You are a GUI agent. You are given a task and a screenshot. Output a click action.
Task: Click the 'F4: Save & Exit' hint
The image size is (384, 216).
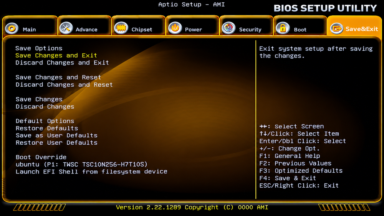click(288, 178)
